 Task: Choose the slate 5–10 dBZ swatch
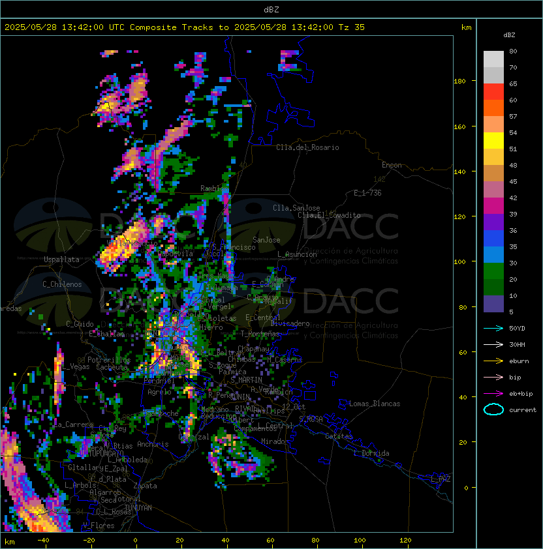click(x=493, y=304)
